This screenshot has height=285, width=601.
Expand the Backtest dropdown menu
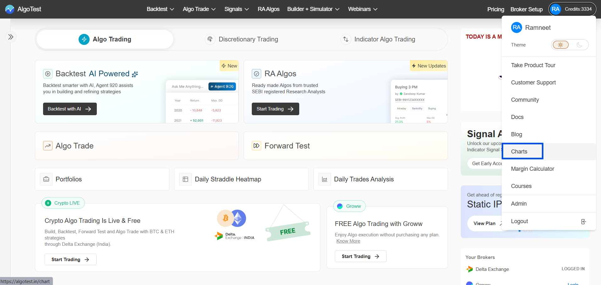(x=160, y=9)
